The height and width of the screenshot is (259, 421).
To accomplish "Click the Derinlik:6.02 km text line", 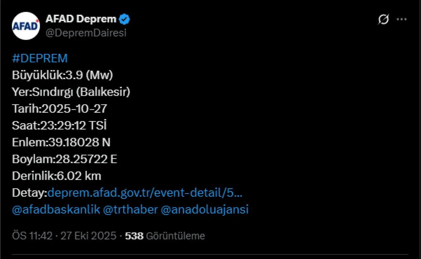I will coord(57,176).
